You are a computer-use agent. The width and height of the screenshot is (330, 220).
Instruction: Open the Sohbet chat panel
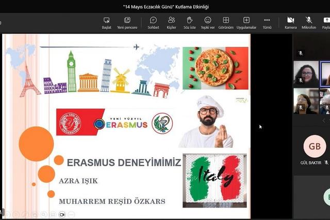pos(153,23)
